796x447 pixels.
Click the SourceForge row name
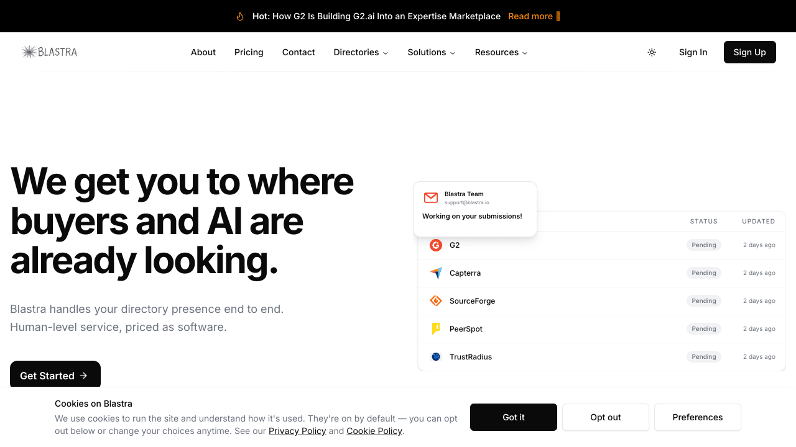[473, 301]
